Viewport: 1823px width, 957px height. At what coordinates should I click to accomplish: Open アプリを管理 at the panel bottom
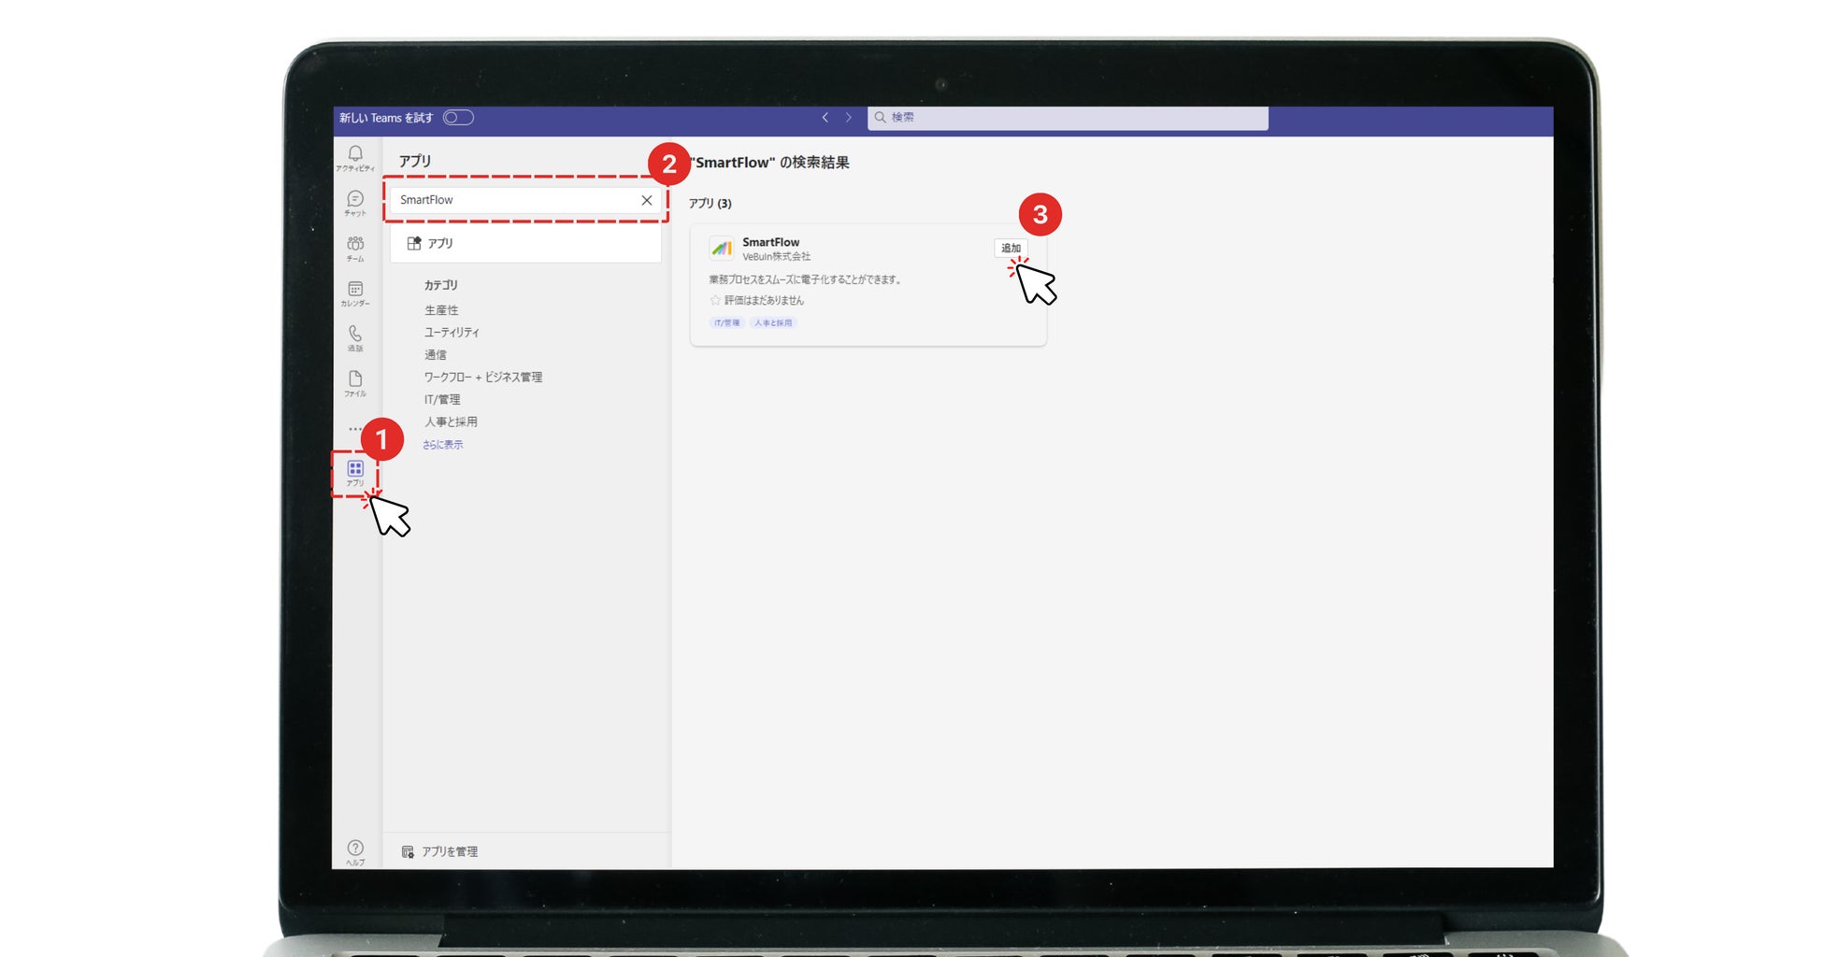(439, 851)
